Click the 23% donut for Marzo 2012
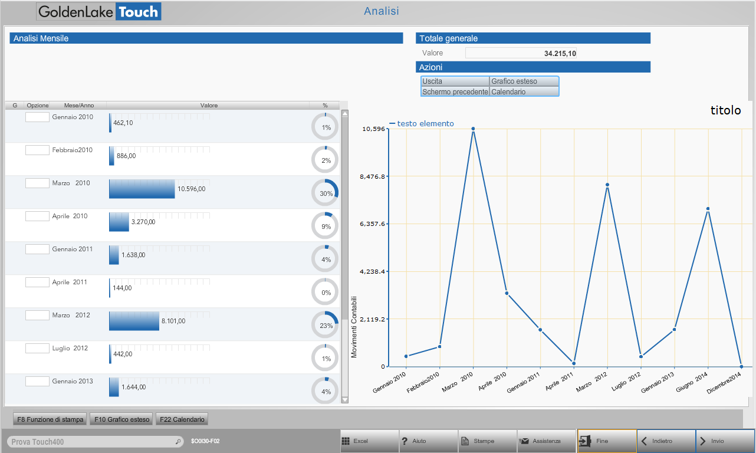This screenshot has height=453, width=756. click(325, 325)
